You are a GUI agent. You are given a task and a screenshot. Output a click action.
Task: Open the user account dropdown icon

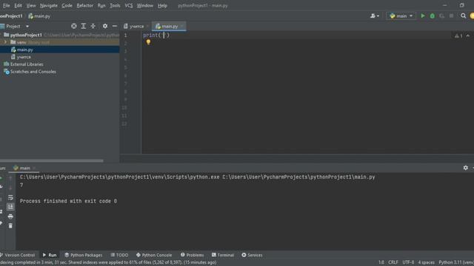pyautogui.click(x=375, y=16)
